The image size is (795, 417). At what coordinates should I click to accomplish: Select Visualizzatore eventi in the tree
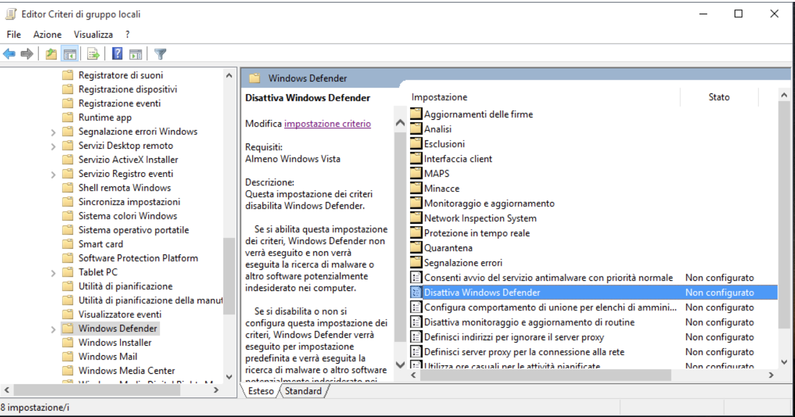[x=120, y=314]
